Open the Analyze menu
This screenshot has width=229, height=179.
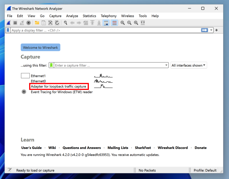72,16
